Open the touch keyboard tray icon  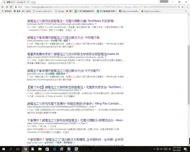165,149
